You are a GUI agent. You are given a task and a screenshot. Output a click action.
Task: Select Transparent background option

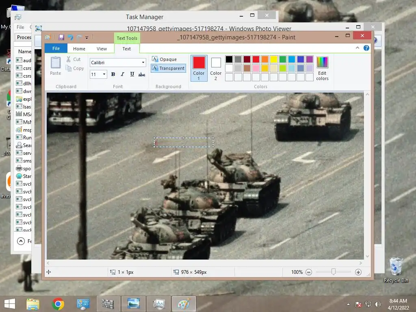click(x=168, y=68)
